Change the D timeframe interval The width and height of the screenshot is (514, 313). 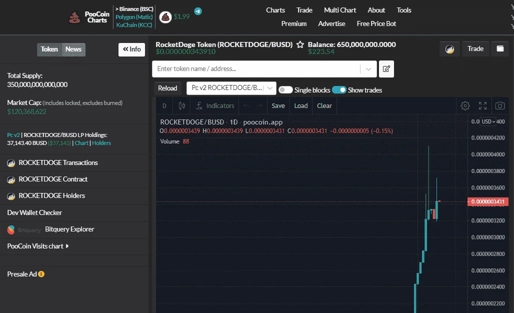tap(164, 106)
